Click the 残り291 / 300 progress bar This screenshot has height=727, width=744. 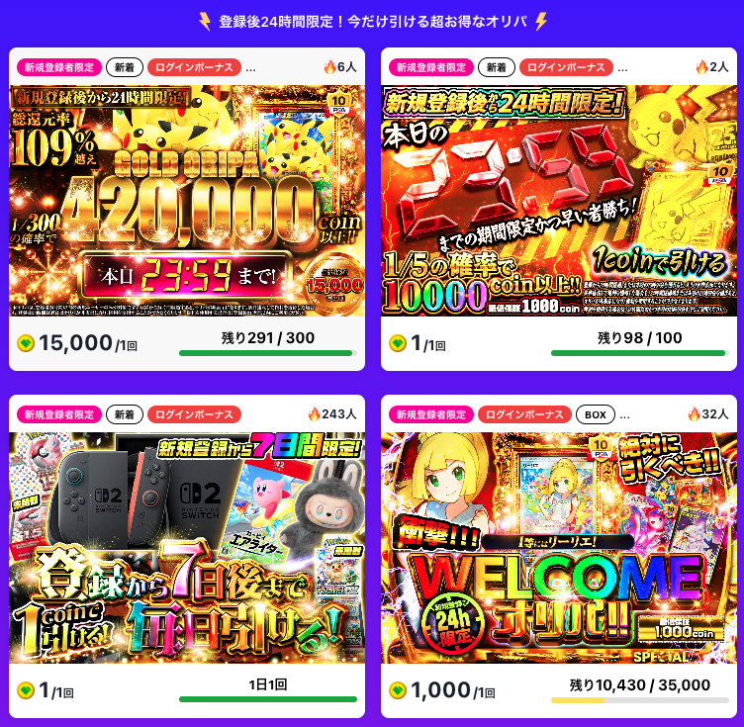(x=267, y=353)
